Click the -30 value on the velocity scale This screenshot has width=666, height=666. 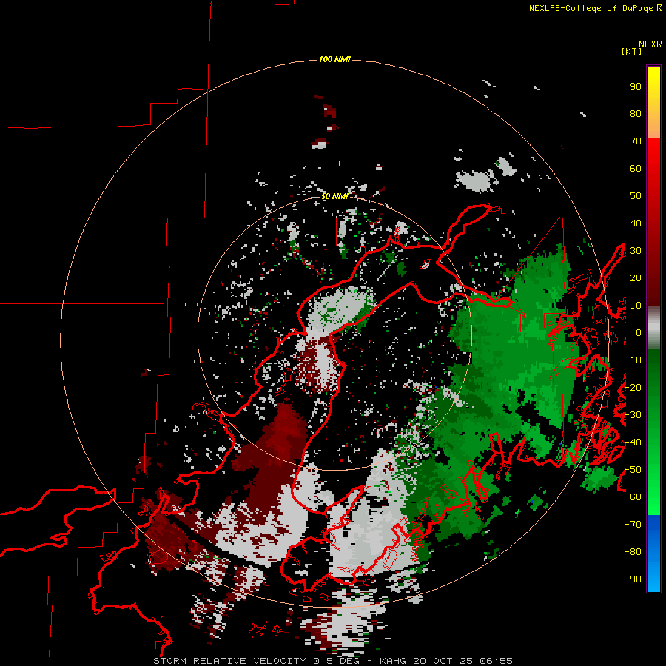[633, 415]
